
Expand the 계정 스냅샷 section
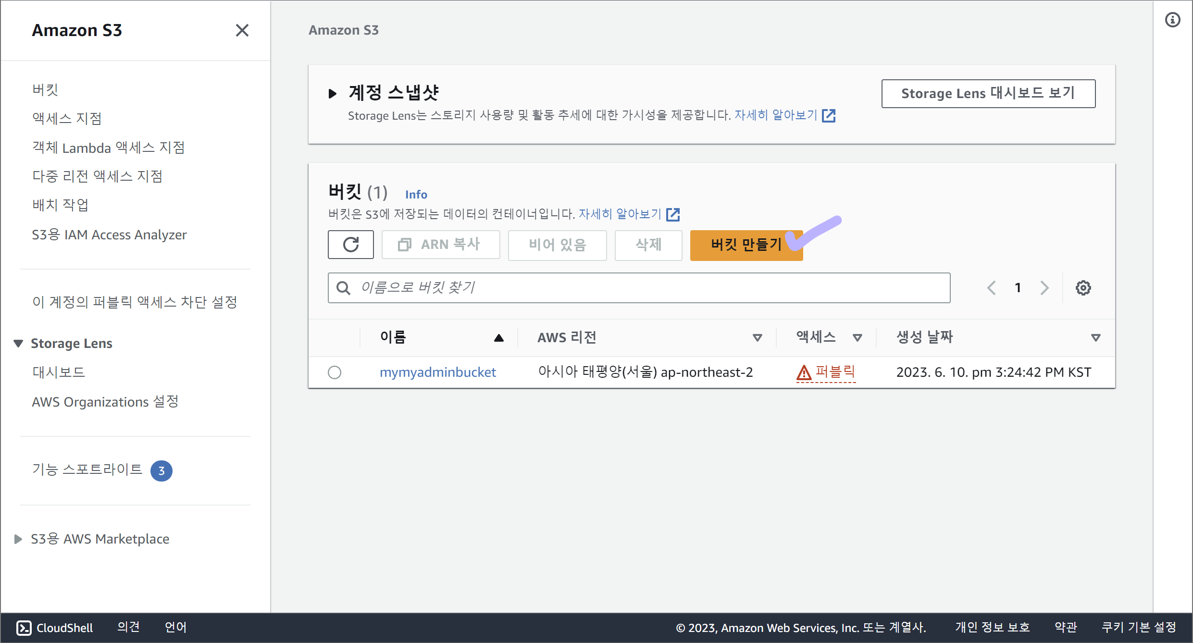(x=332, y=93)
